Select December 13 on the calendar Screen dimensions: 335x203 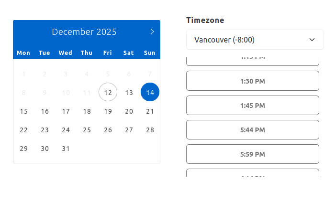(129, 93)
